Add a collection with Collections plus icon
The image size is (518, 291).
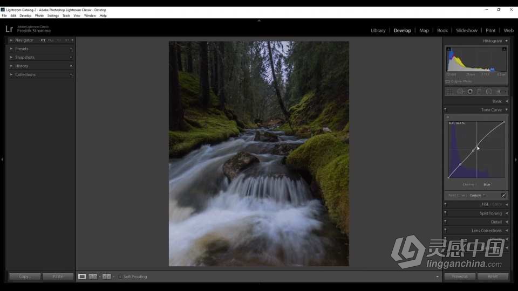coord(71,74)
